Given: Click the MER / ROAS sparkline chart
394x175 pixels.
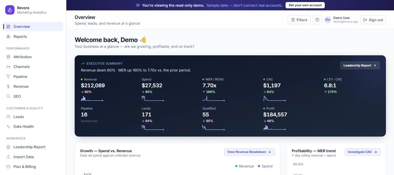Looking at the screenshot, I should coord(214,98).
